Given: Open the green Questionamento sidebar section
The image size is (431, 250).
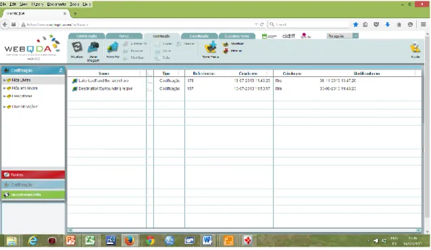Looking at the screenshot, I should (33, 195).
